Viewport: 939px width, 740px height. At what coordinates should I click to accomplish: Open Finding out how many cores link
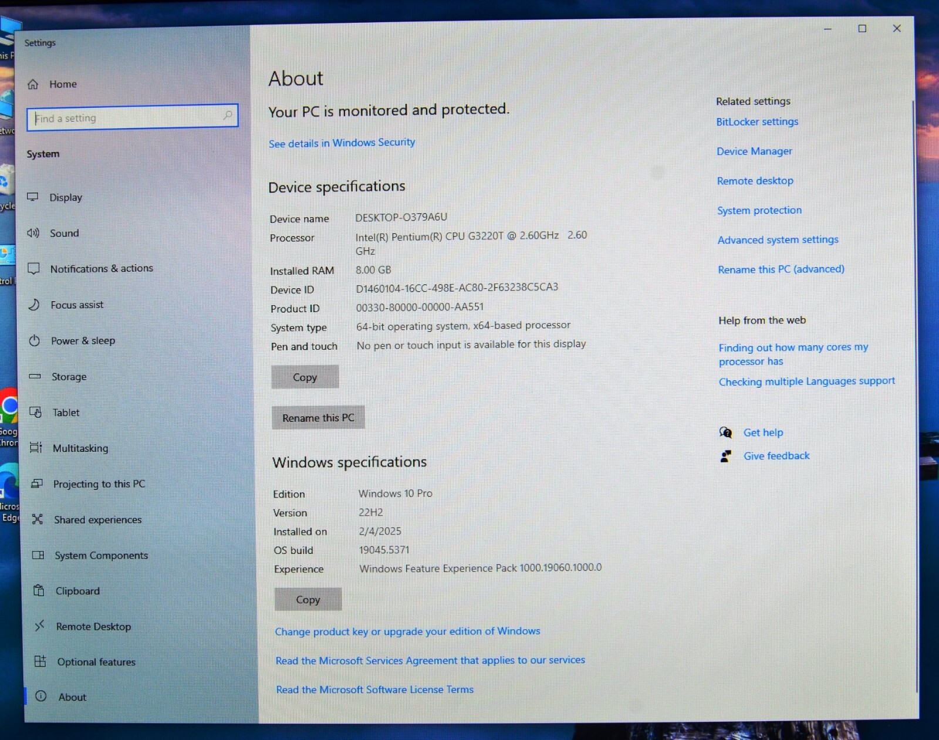click(793, 354)
